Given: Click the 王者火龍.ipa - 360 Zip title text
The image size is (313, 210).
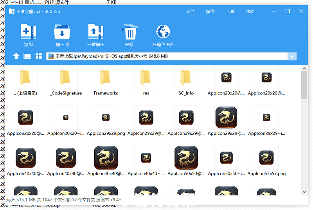Looking at the screenshot, I should 38,11.
